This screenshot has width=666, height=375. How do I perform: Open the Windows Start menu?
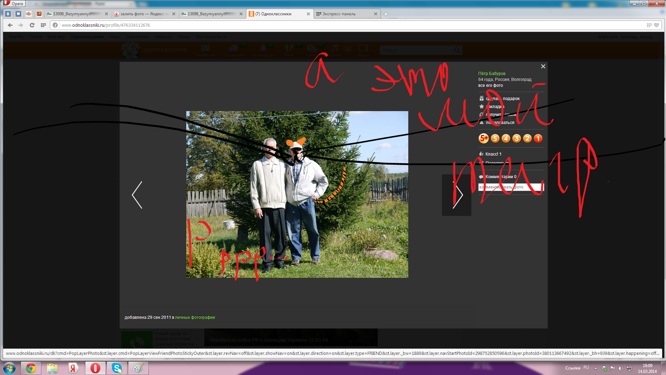click(x=9, y=368)
